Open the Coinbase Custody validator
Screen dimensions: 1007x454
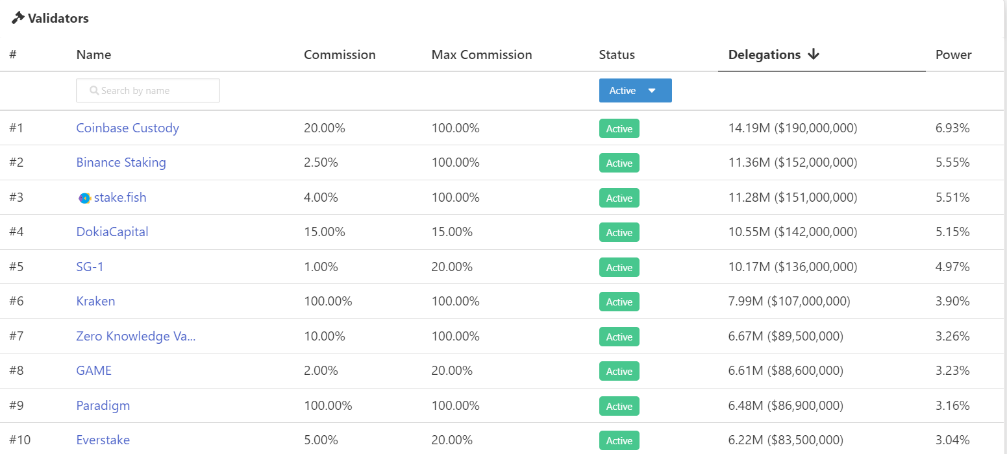[x=128, y=128]
